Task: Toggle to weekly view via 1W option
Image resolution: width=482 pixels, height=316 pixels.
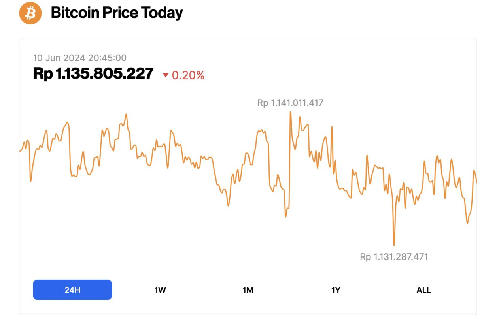Action: tap(159, 290)
